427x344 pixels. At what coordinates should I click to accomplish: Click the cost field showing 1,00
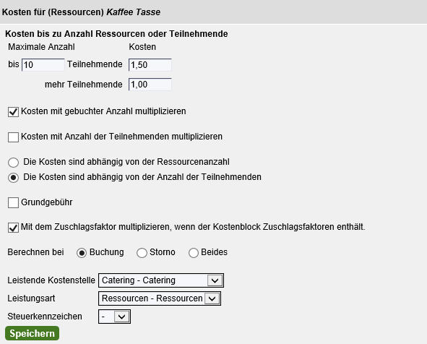pyautogui.click(x=150, y=85)
